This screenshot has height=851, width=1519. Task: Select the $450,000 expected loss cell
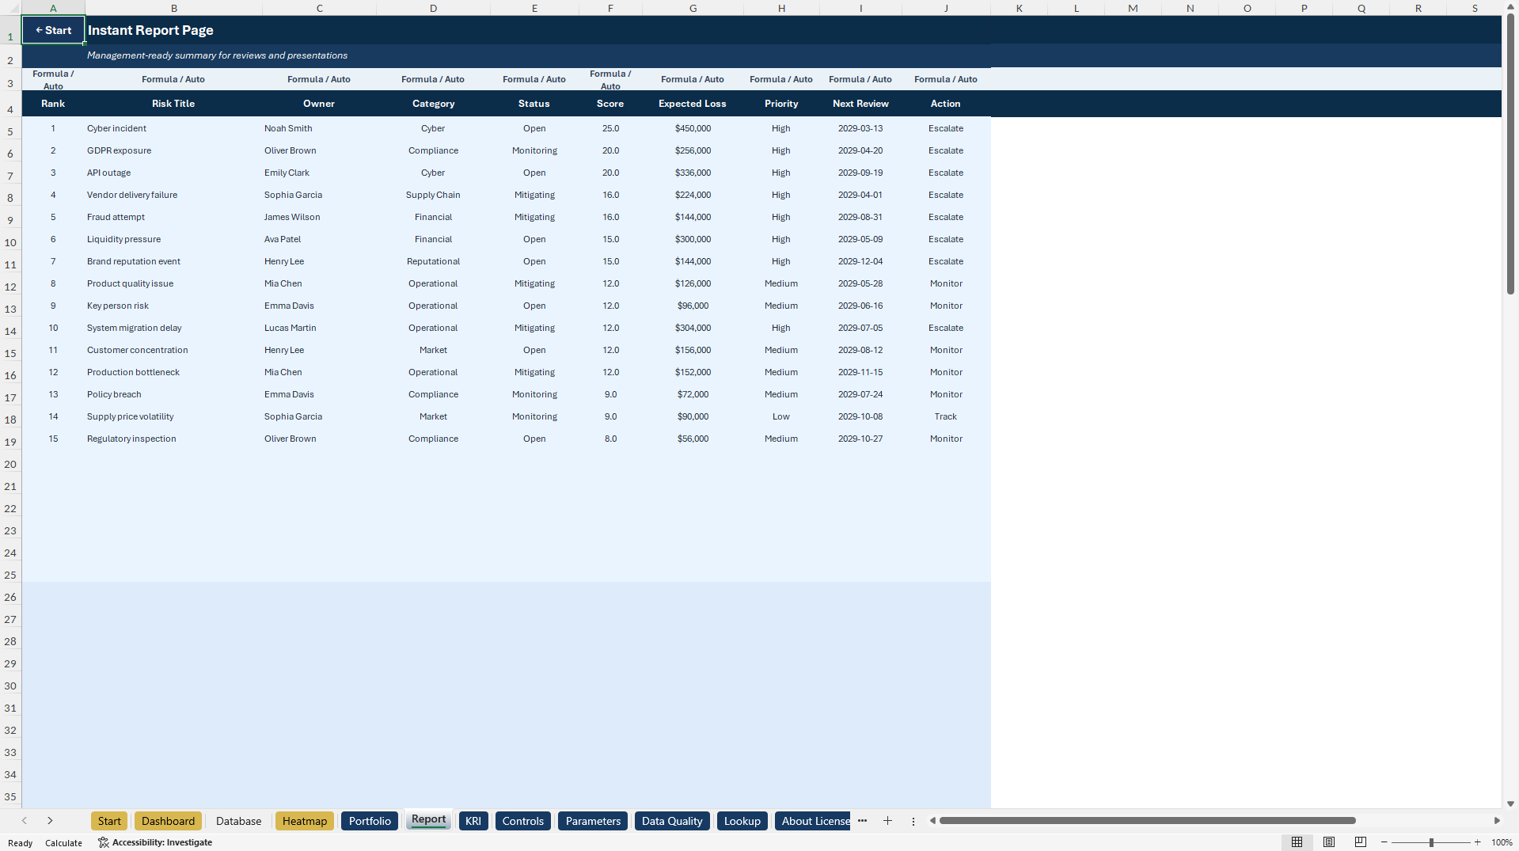693,128
